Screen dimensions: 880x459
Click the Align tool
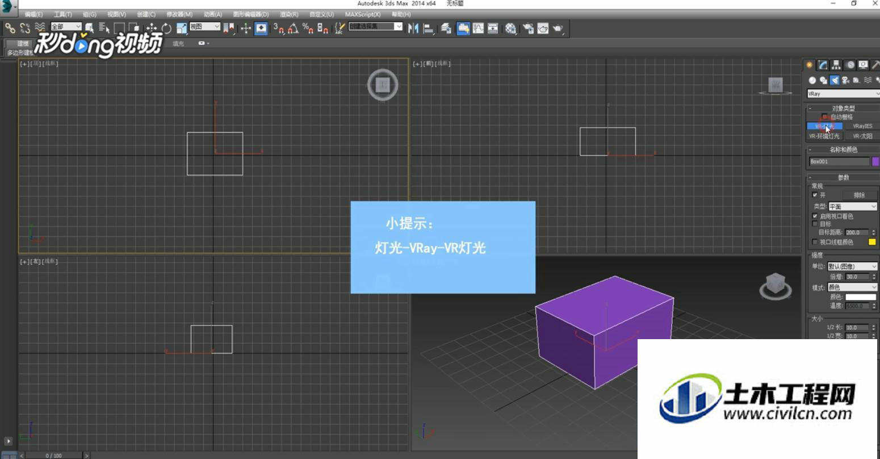[429, 28]
